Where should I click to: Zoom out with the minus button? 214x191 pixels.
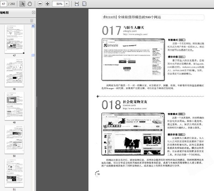click(x=40, y=4)
